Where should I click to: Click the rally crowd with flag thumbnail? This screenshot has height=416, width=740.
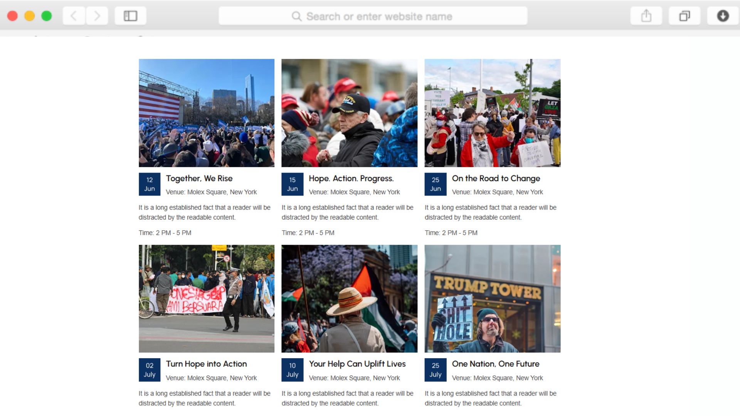[x=207, y=113]
